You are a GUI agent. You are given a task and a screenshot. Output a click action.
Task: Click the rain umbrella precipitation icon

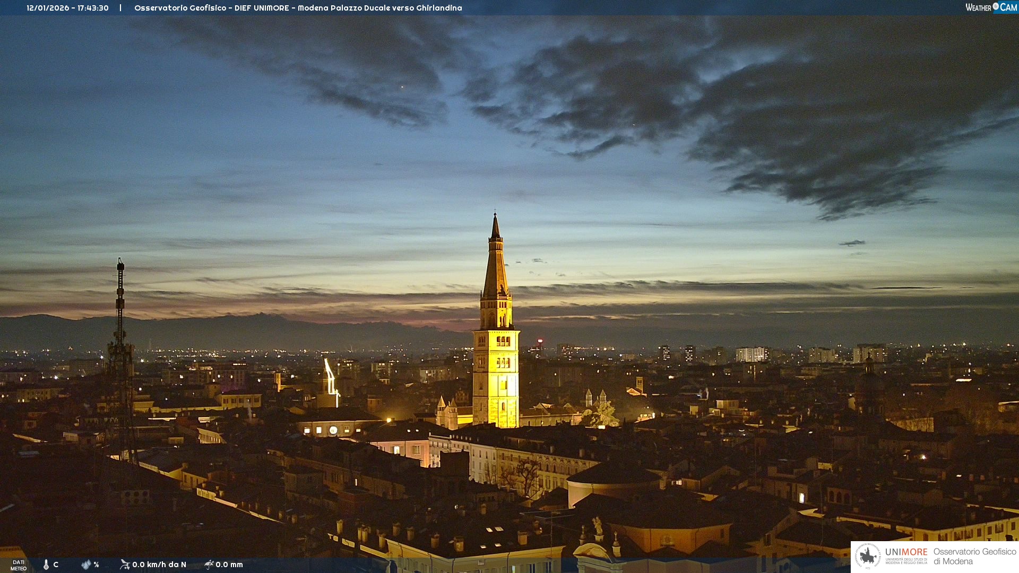209,565
